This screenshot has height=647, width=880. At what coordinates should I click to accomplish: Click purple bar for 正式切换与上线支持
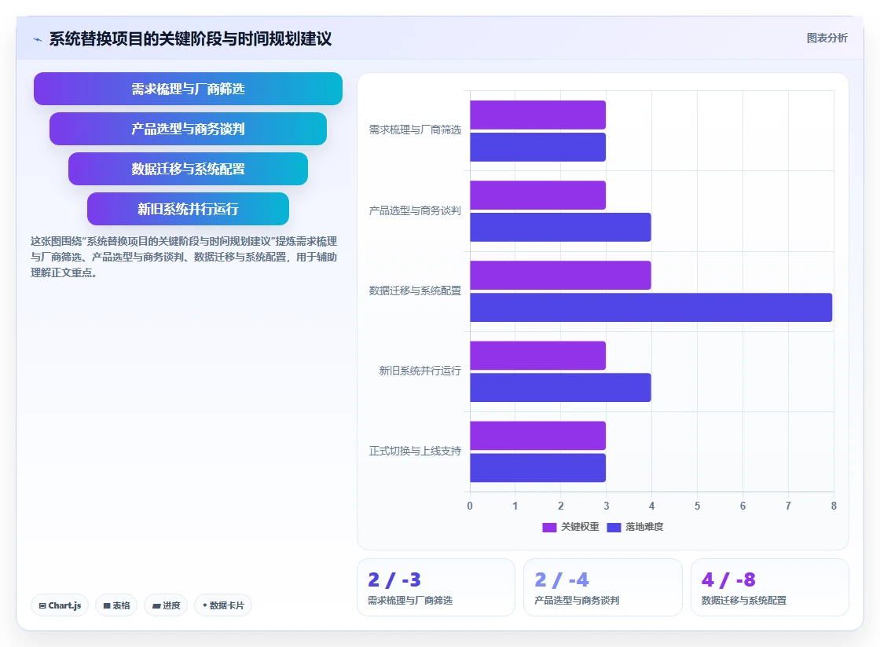click(x=537, y=436)
